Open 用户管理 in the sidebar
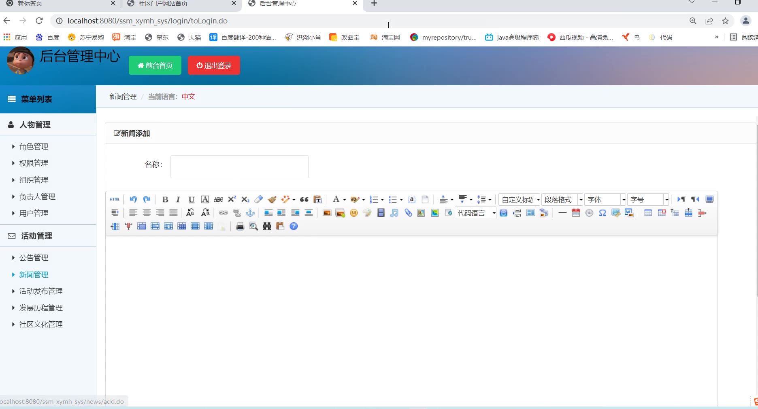This screenshot has height=409, width=758. (x=34, y=213)
